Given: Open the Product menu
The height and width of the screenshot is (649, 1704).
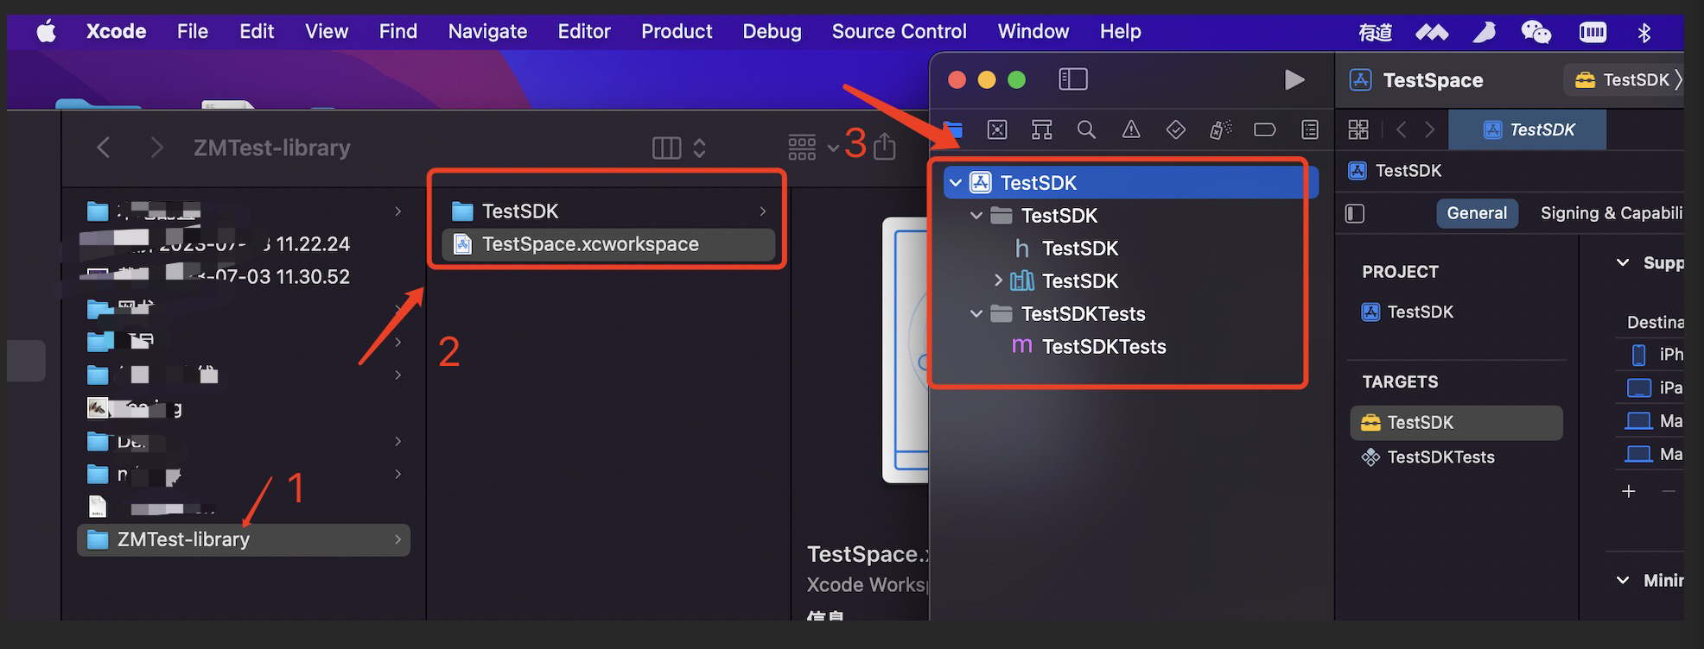Looking at the screenshot, I should [x=677, y=32].
